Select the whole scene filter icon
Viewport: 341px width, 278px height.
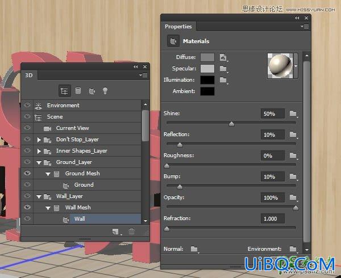(65, 91)
